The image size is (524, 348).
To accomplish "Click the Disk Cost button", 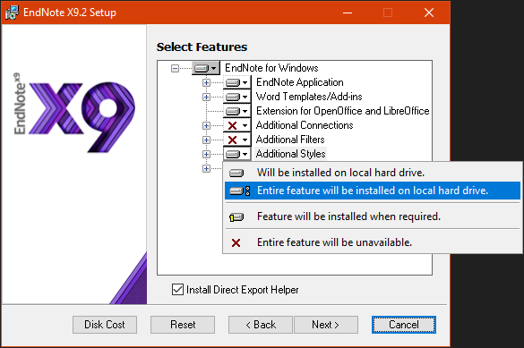I will coord(105,325).
